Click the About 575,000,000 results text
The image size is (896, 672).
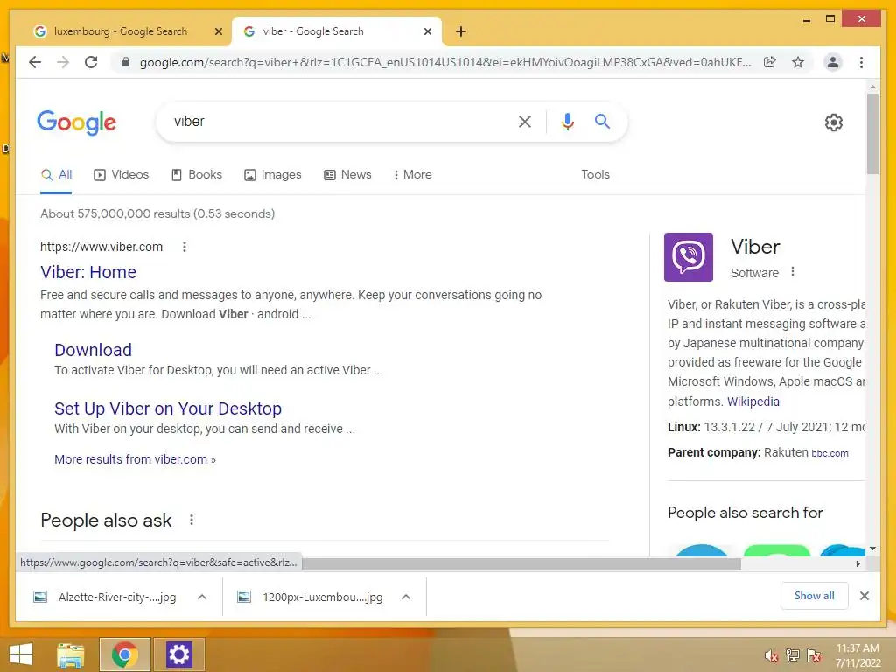coord(157,213)
